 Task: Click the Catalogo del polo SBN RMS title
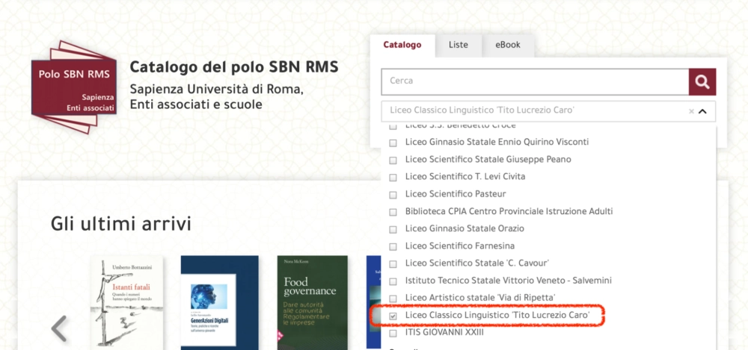pyautogui.click(x=233, y=67)
